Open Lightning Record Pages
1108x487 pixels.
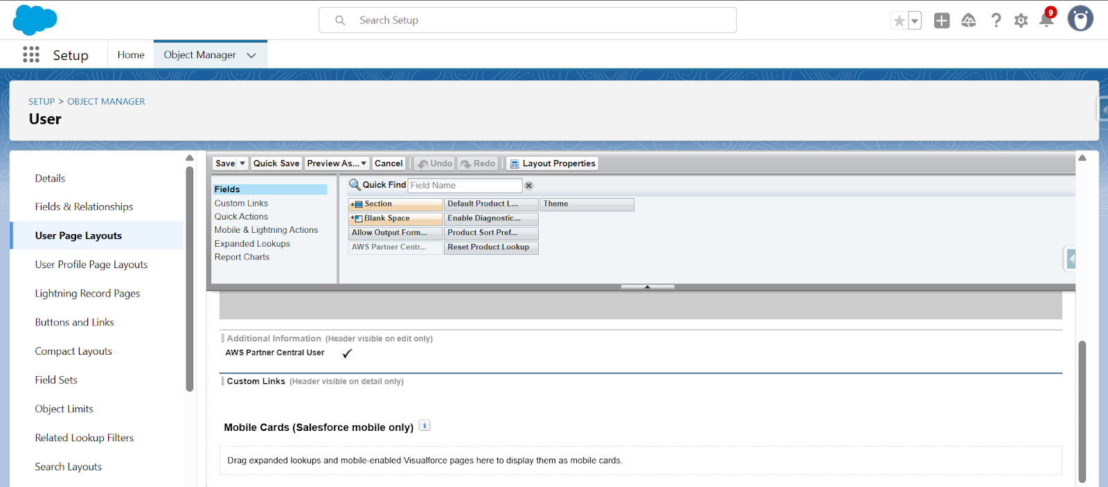click(87, 293)
